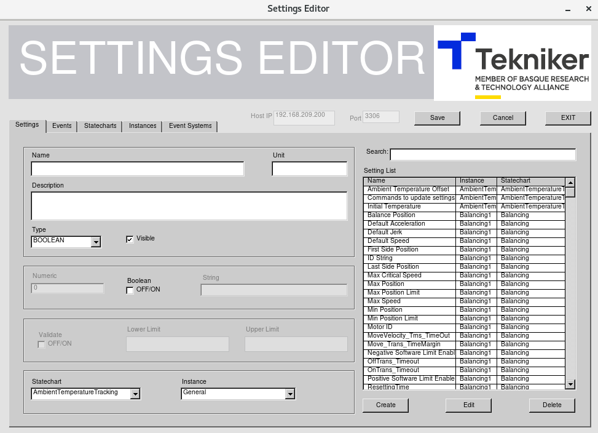Expand the Instance dropdown showing General
This screenshot has height=433, width=598.
290,394
